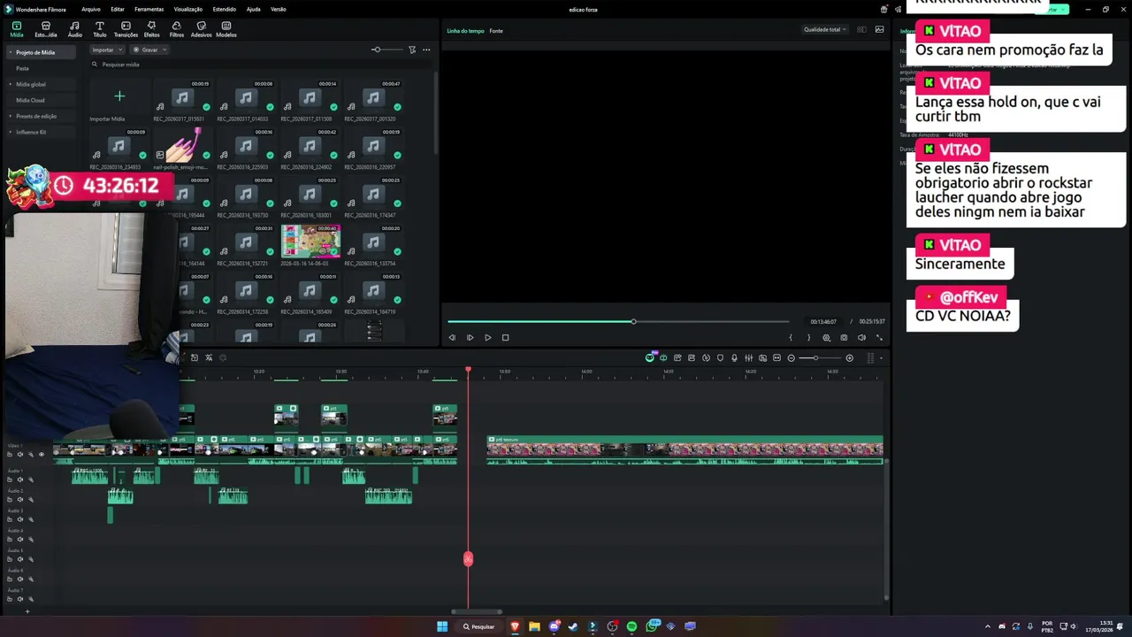Open the Visualização menu
The width and height of the screenshot is (1132, 637).
(187, 9)
